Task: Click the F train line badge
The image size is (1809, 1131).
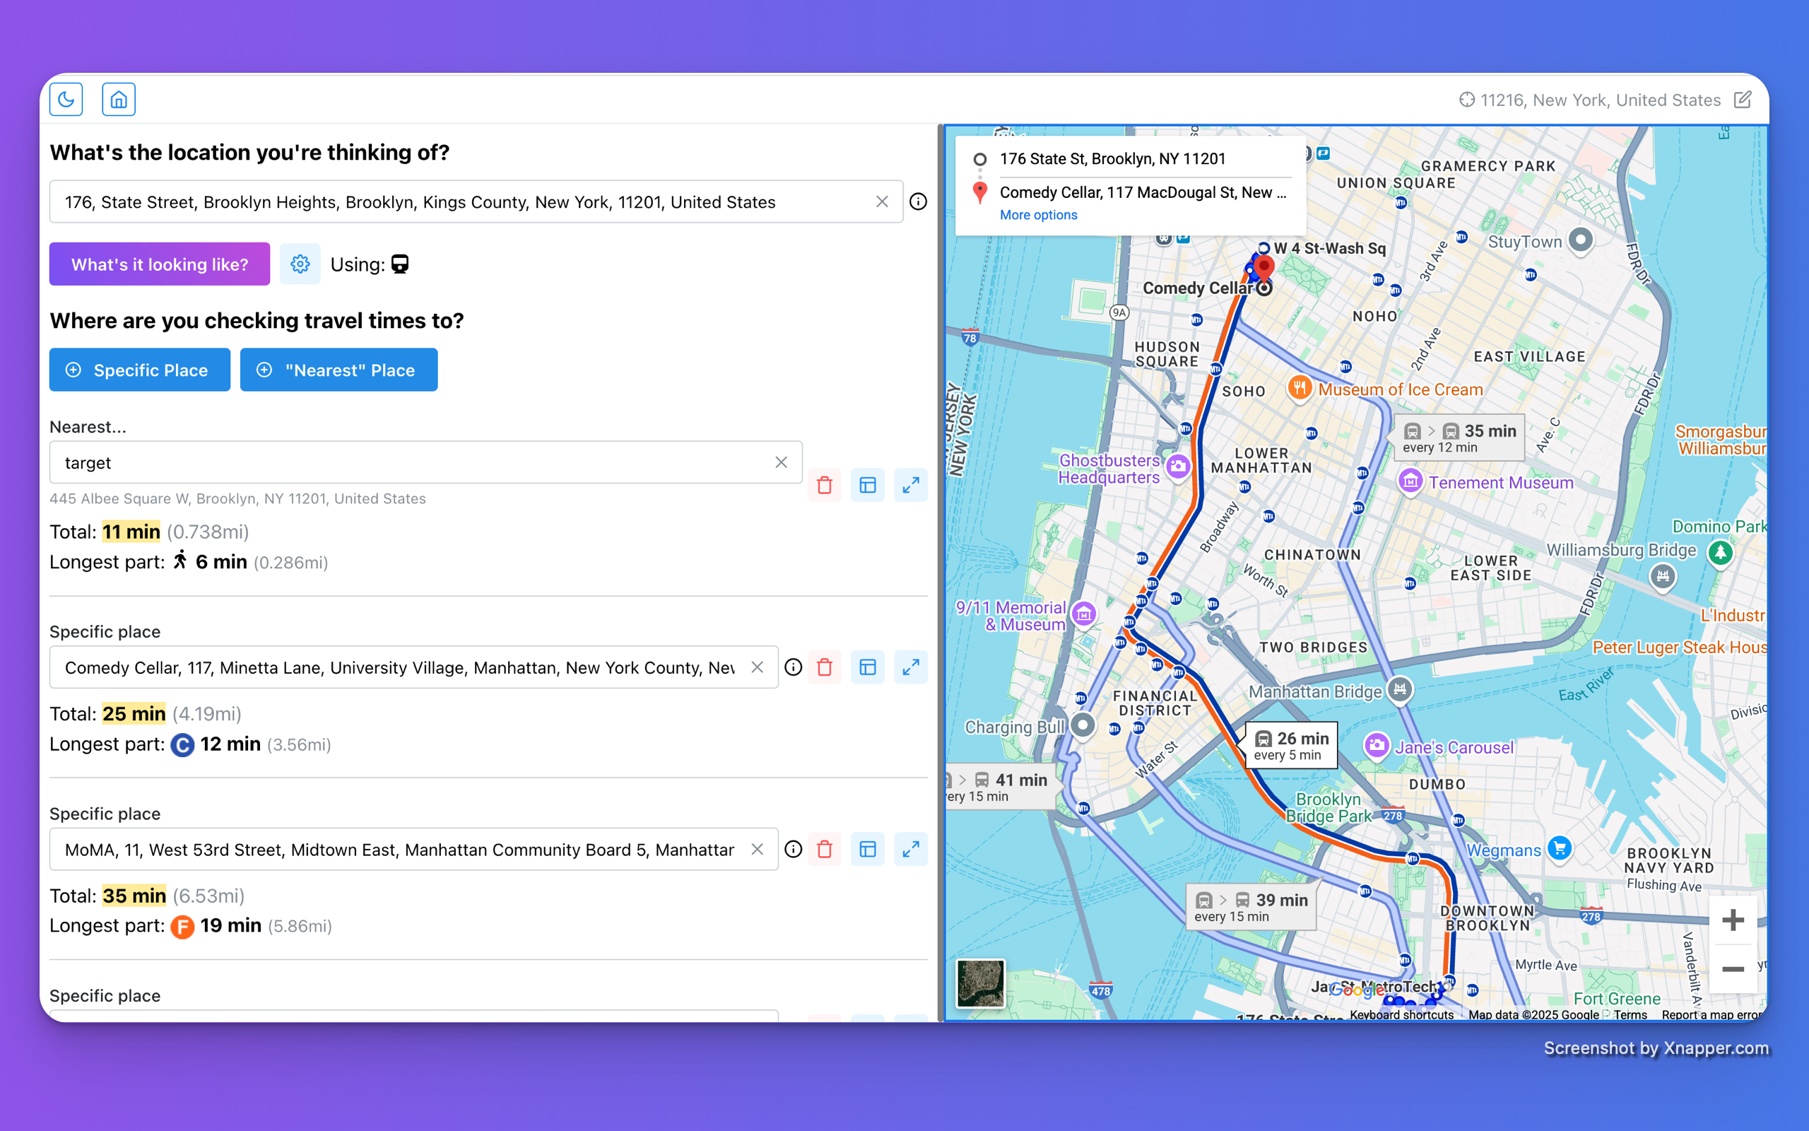Action: point(182,927)
